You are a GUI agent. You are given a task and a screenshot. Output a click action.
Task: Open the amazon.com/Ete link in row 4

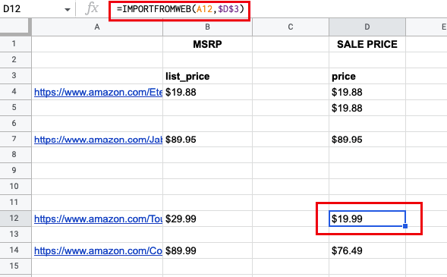click(x=98, y=93)
